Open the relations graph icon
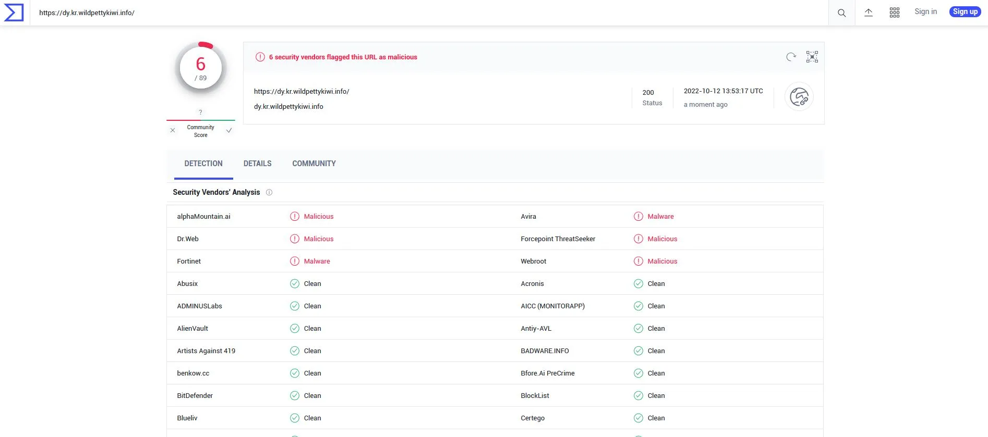 point(812,57)
